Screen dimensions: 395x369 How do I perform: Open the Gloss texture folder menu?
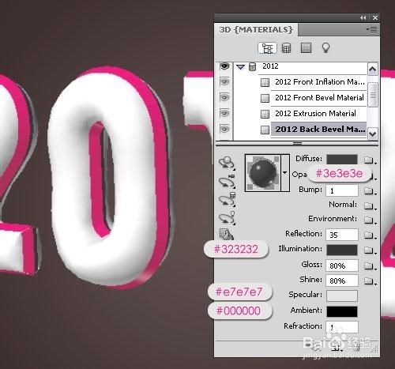click(370, 266)
